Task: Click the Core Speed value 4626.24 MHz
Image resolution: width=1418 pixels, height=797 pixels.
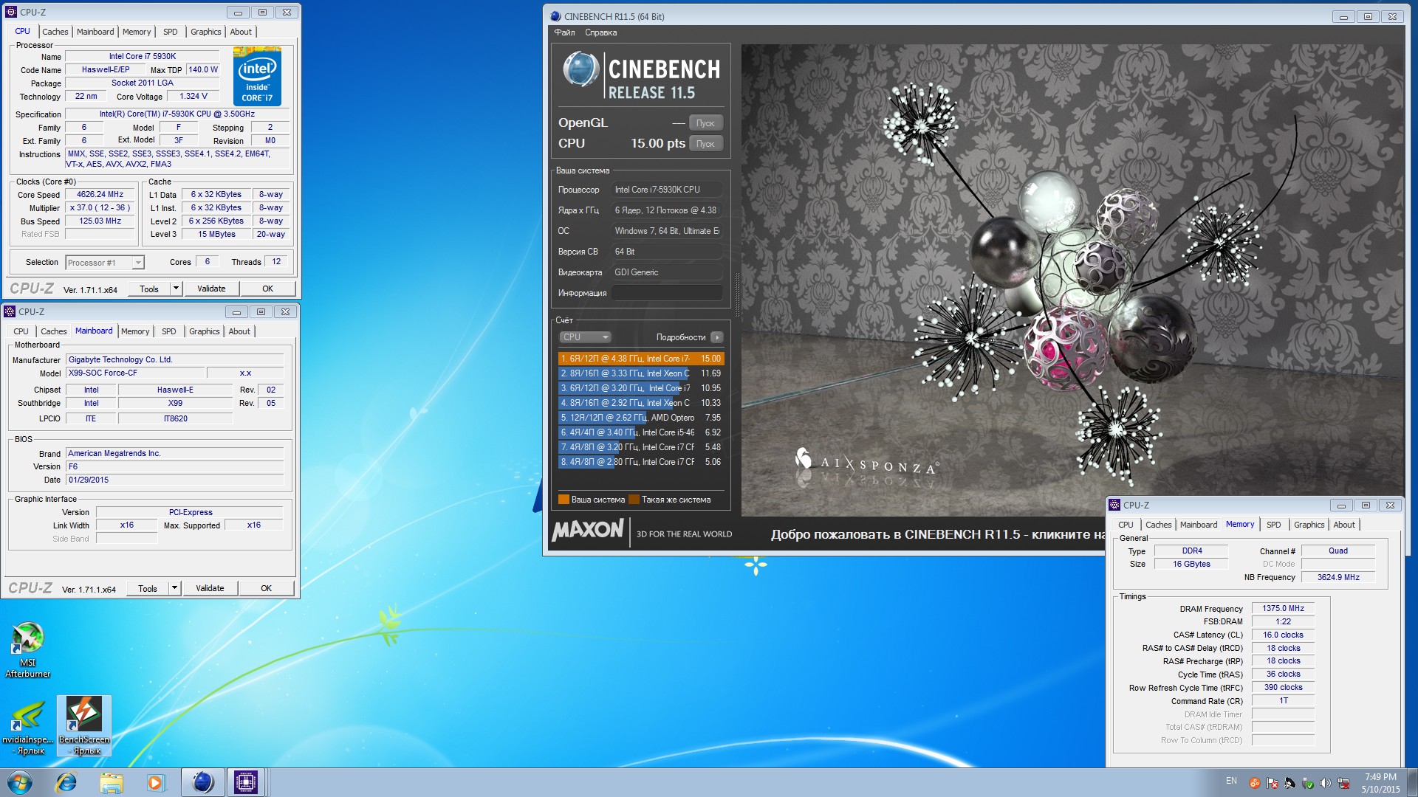Action: point(100,195)
